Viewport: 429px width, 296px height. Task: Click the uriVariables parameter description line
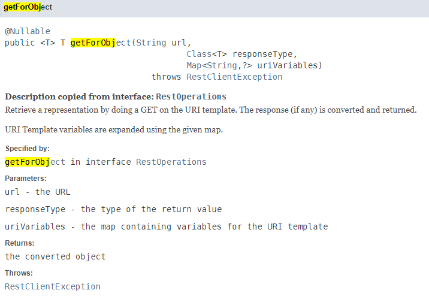click(x=167, y=226)
